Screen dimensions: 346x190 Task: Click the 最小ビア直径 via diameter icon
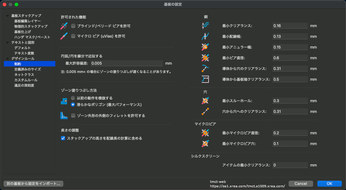coord(205,58)
